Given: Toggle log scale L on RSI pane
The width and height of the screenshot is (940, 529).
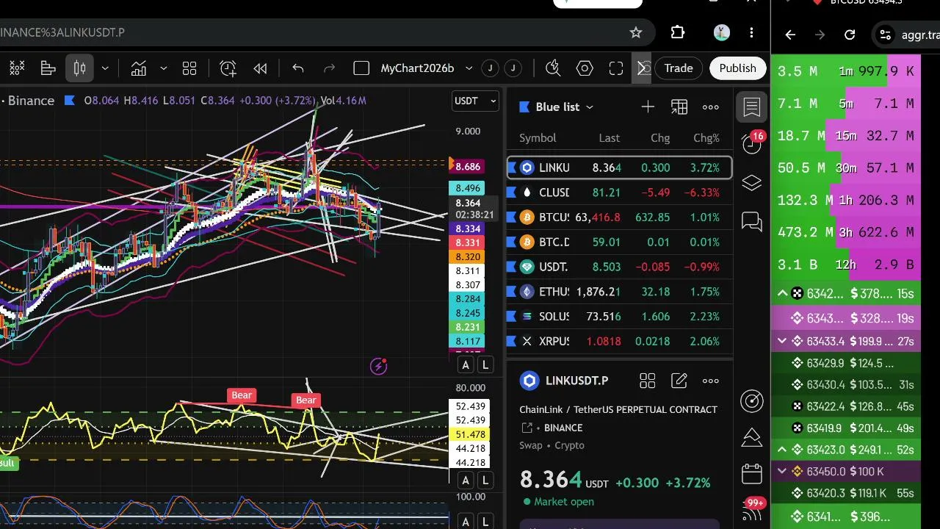Looking at the screenshot, I should [485, 481].
